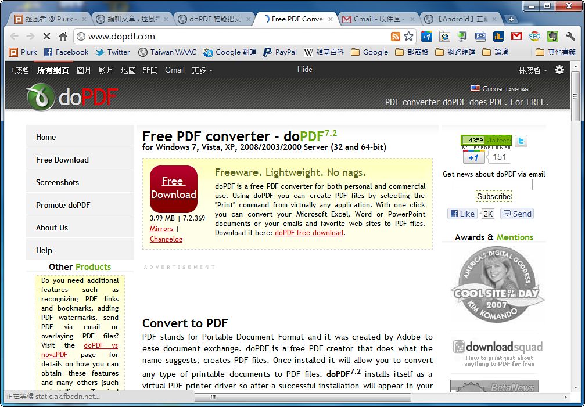Open the Gmail checker extension icon
585x407 pixels.
click(516, 36)
